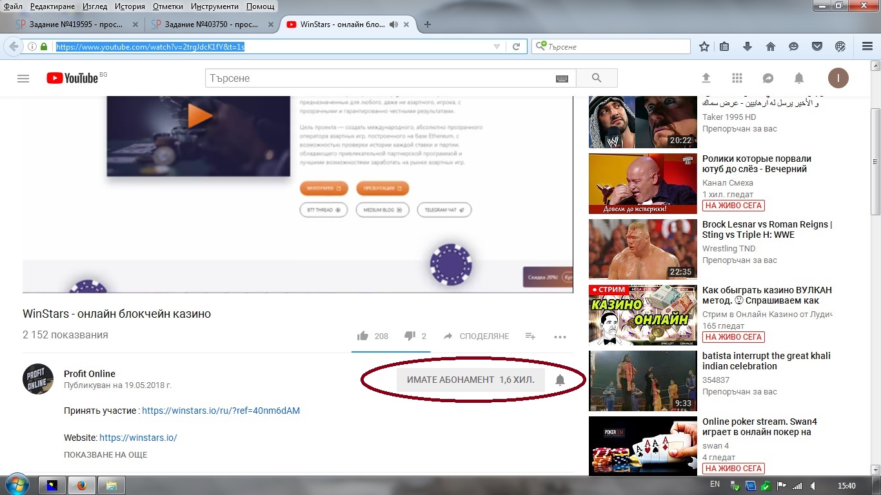Image resolution: width=881 pixels, height=495 pixels.
Task: Click the video player orange play area
Action: [x=200, y=116]
